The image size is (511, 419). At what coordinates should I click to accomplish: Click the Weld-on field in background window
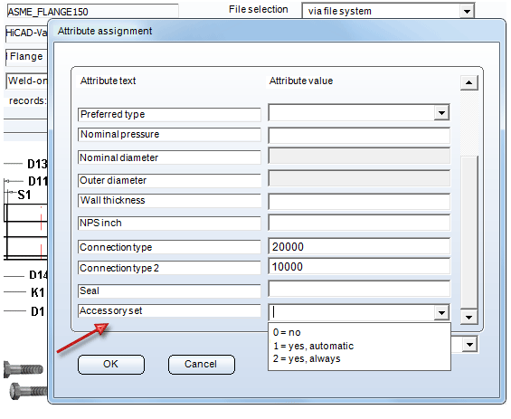tap(27, 81)
